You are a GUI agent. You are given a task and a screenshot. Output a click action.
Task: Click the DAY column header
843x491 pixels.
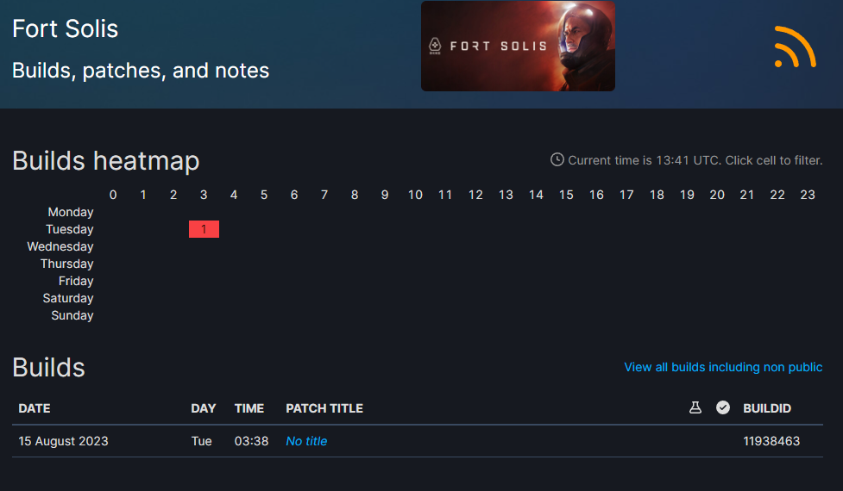click(204, 408)
